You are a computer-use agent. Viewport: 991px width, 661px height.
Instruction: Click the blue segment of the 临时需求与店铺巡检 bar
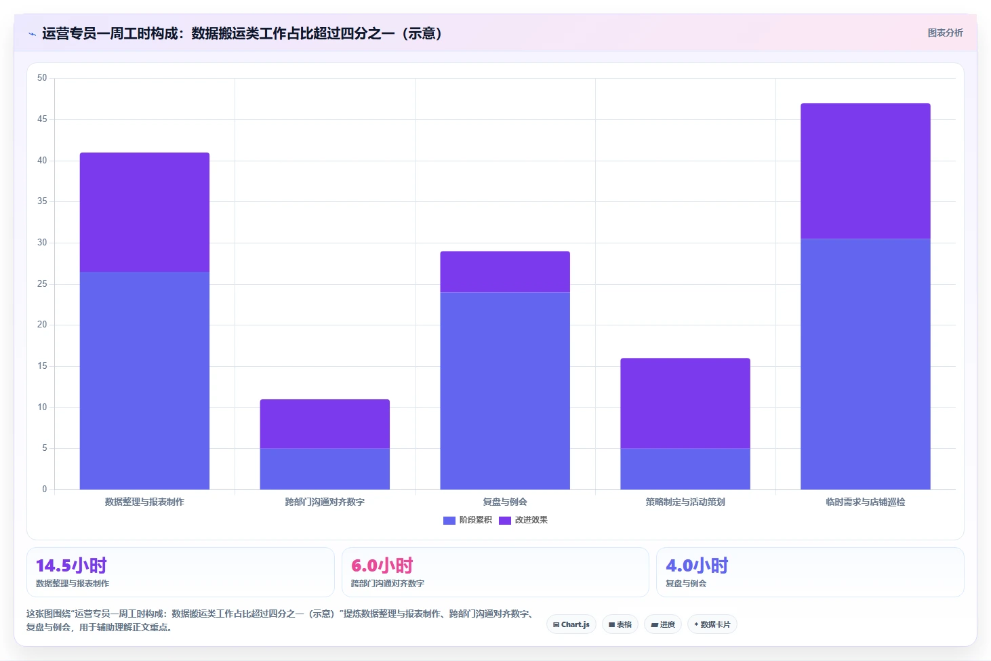866,364
